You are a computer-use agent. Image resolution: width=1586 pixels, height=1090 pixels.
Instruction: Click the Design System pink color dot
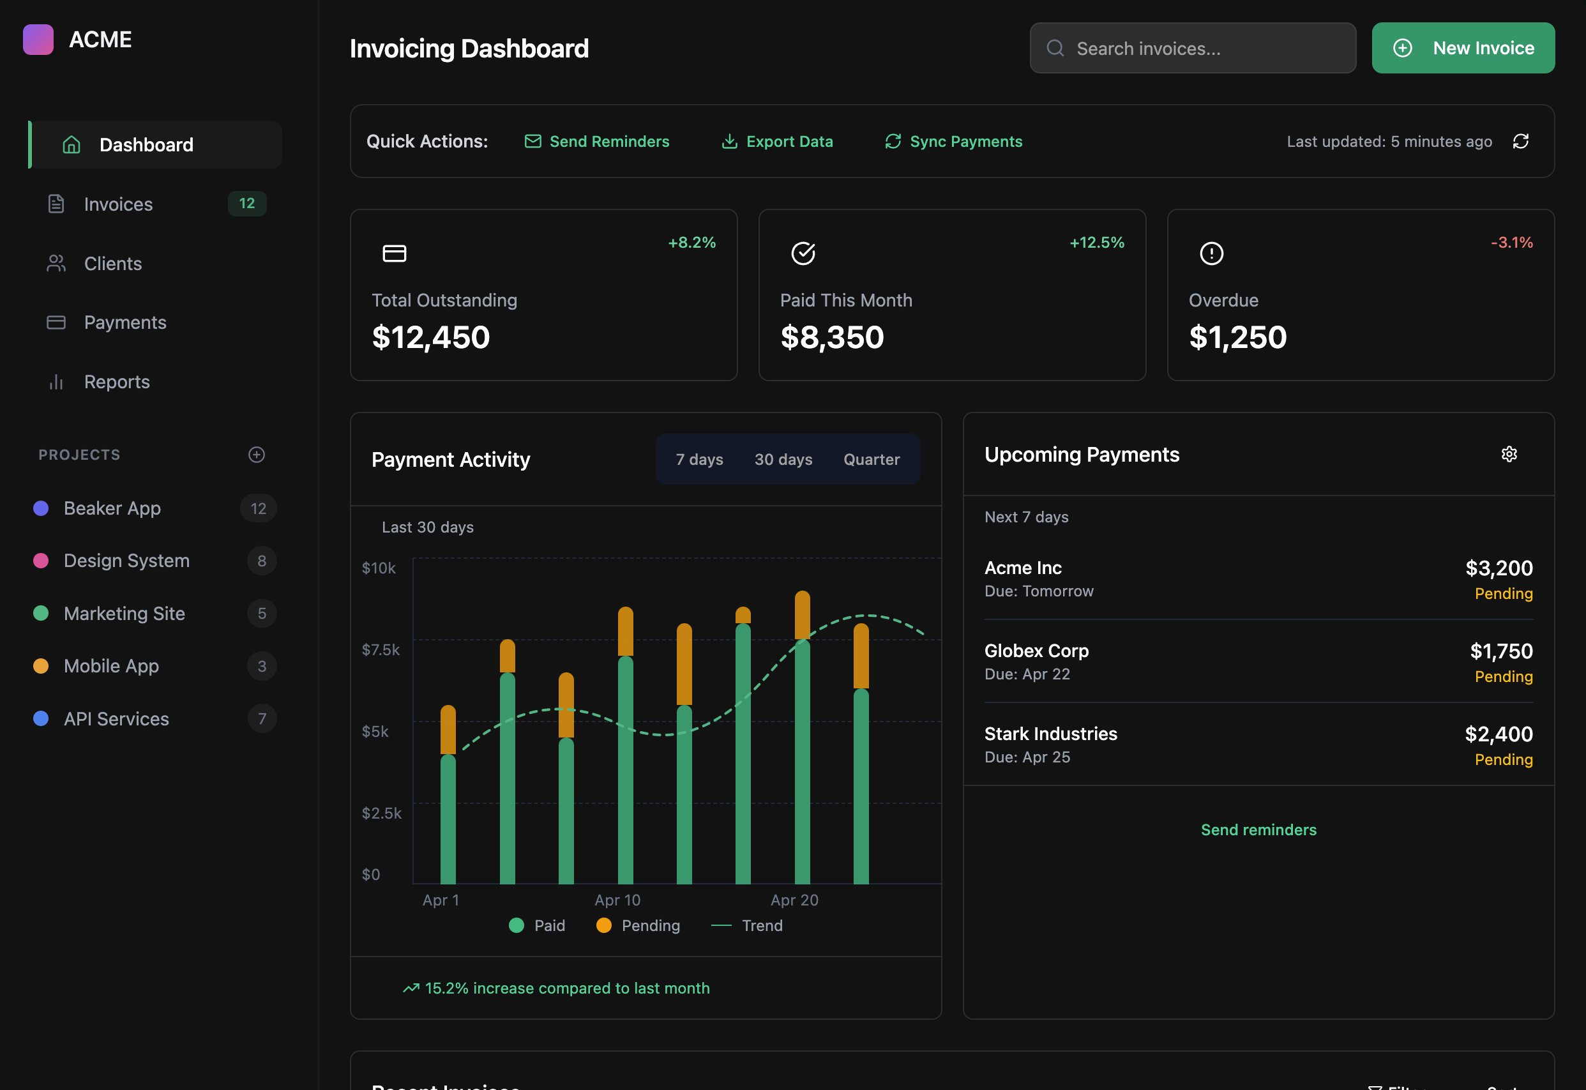(42, 561)
